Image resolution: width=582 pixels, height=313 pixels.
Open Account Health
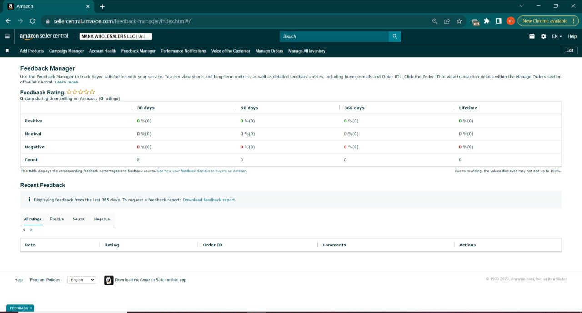click(102, 51)
